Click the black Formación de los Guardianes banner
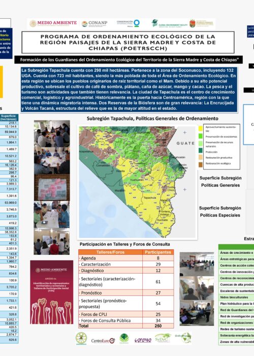This screenshot has width=254, height=356. [129, 60]
